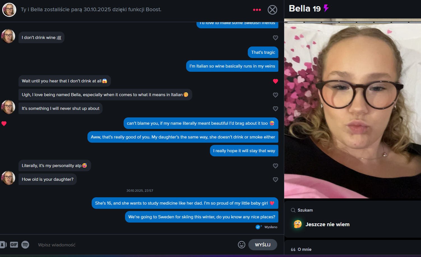This screenshot has height=257, width=421.
Task: Like the "It's something I will never shut up about" message
Action: point(276,108)
